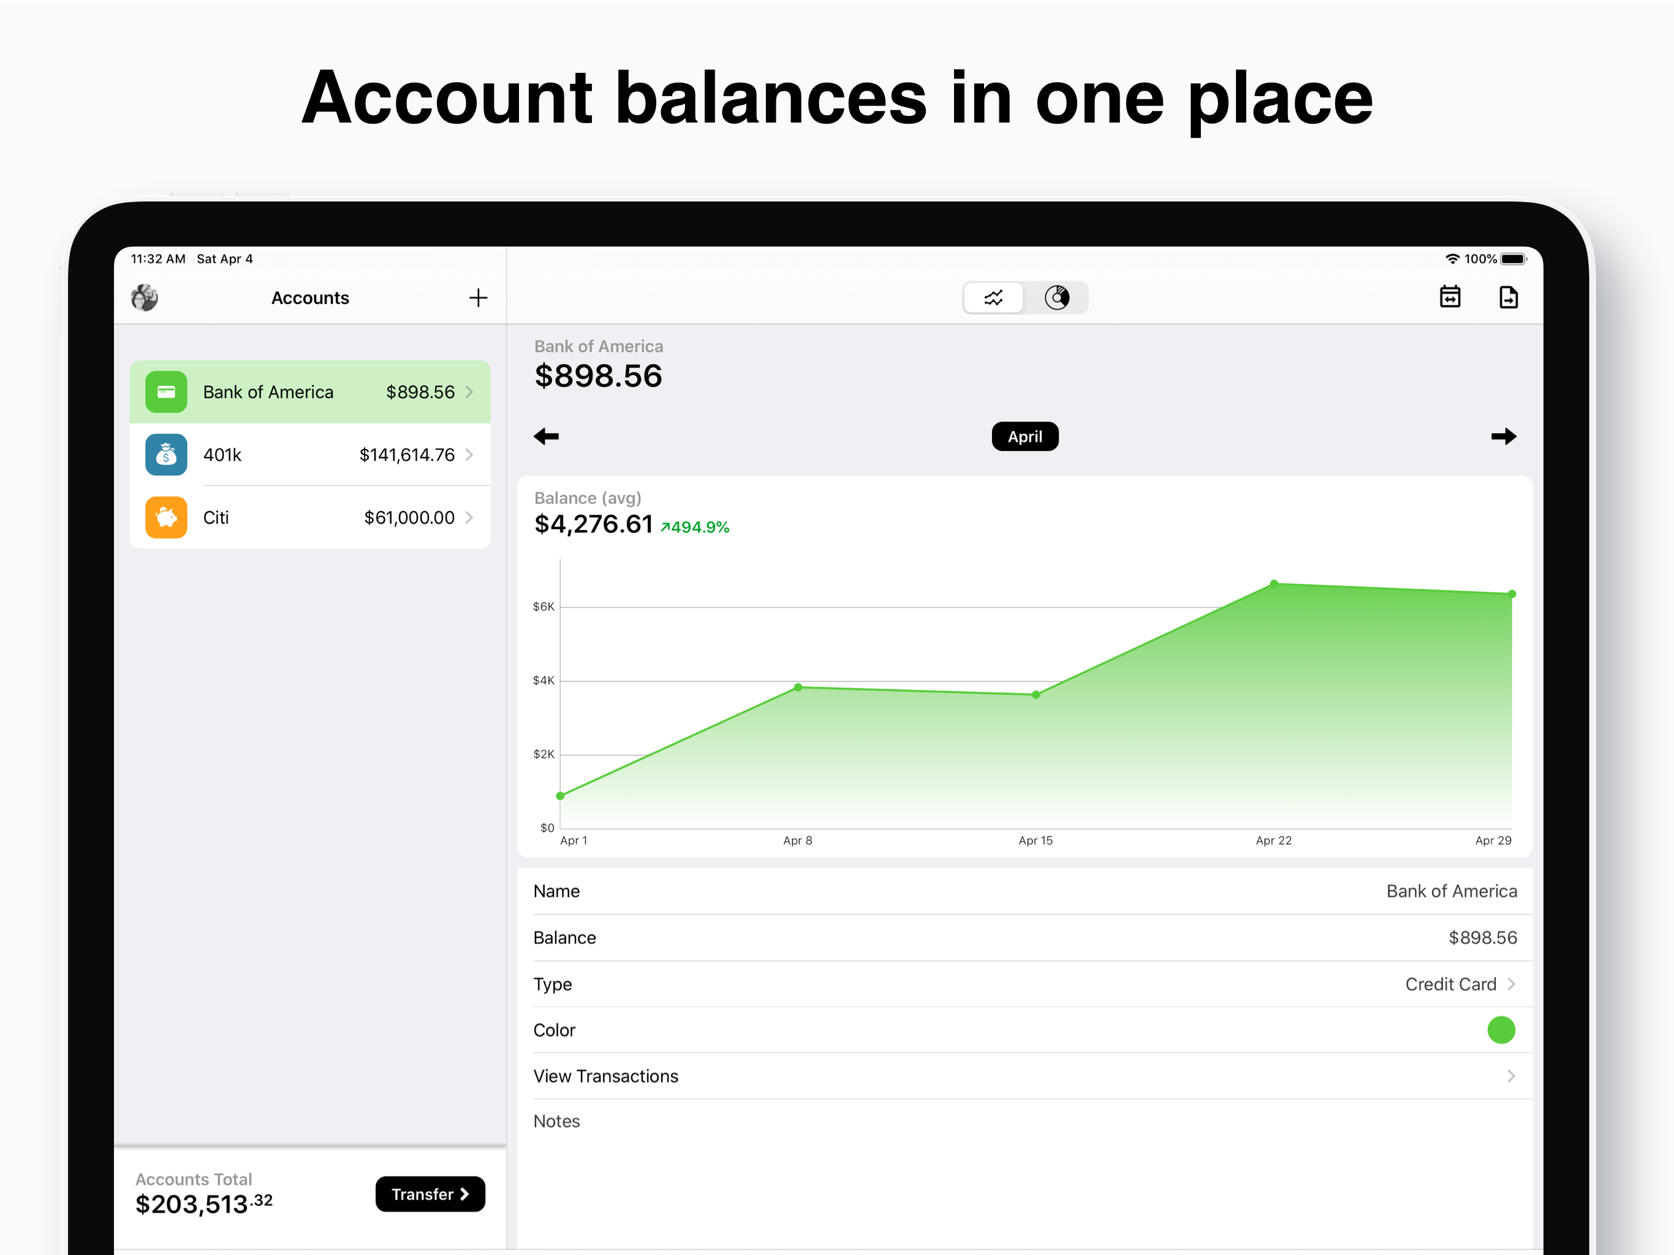Tap the green Bank of America card icon
The width and height of the screenshot is (1674, 1255).
(165, 392)
